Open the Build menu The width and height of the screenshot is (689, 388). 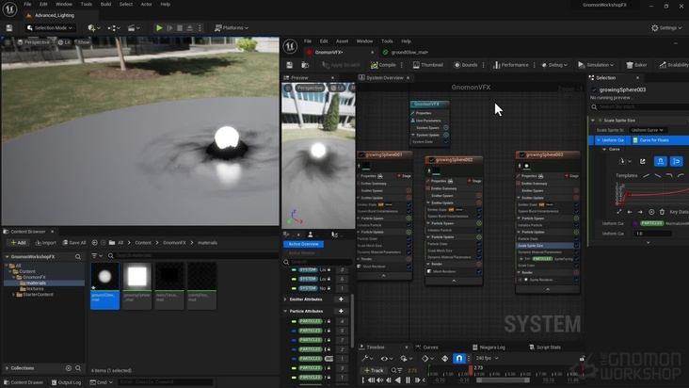pyautogui.click(x=105, y=4)
